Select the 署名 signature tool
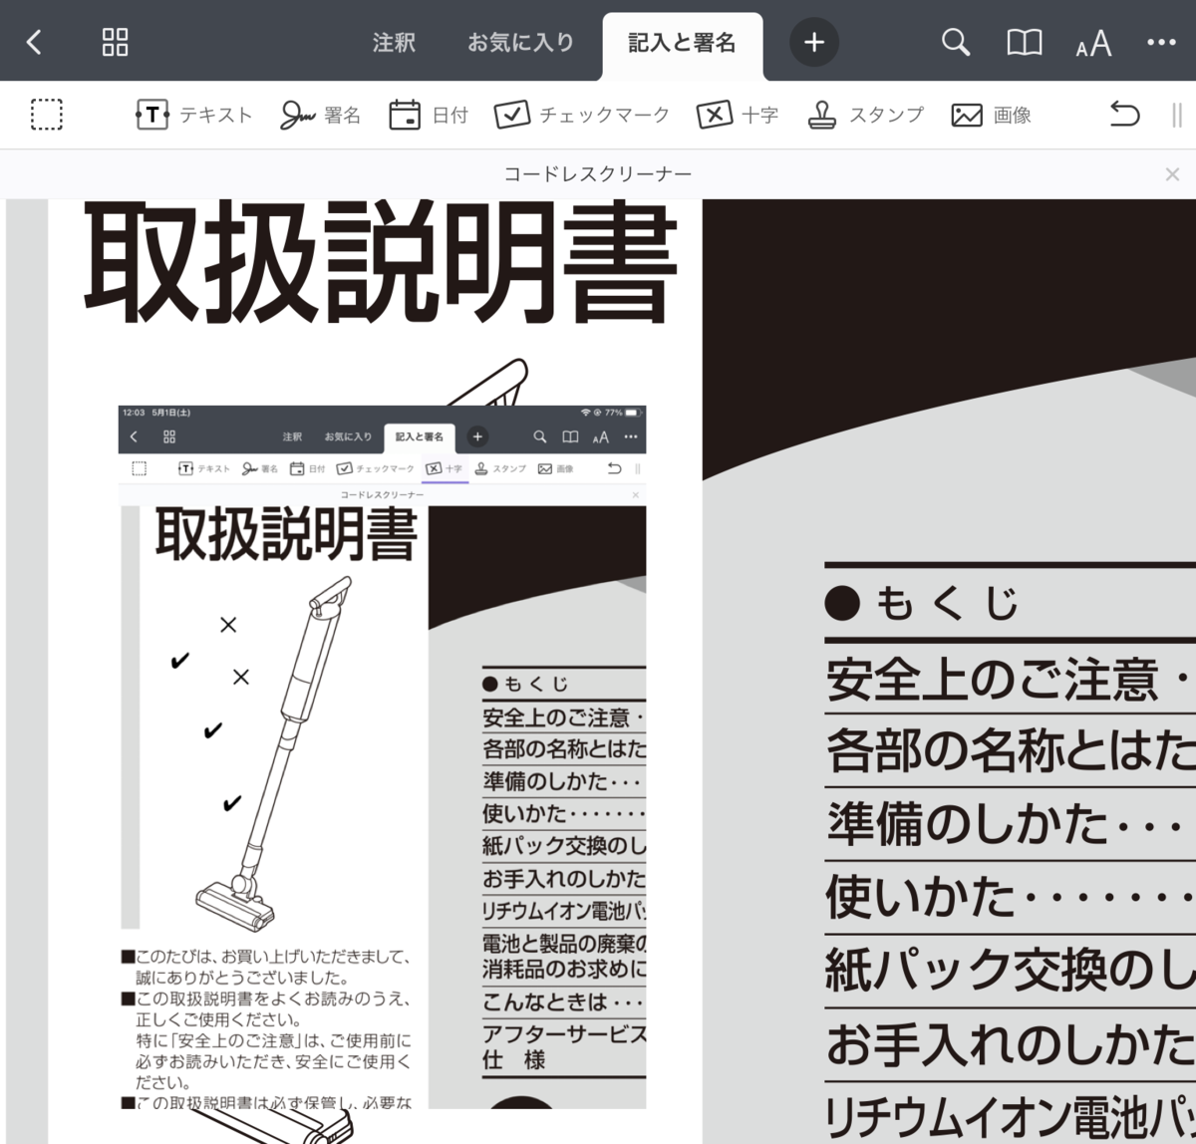Image resolution: width=1196 pixels, height=1144 pixels. coord(321,115)
